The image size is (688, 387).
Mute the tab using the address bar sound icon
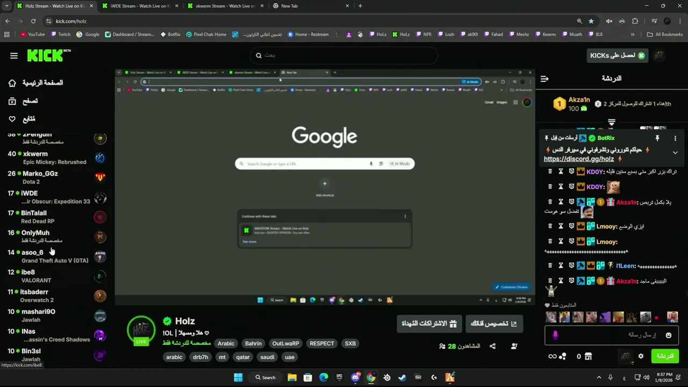609,21
